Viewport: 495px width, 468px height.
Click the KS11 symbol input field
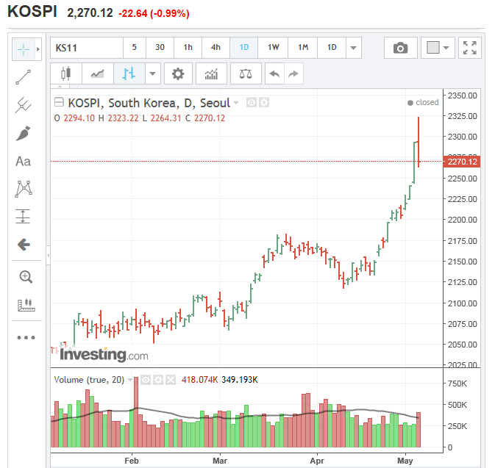point(87,48)
